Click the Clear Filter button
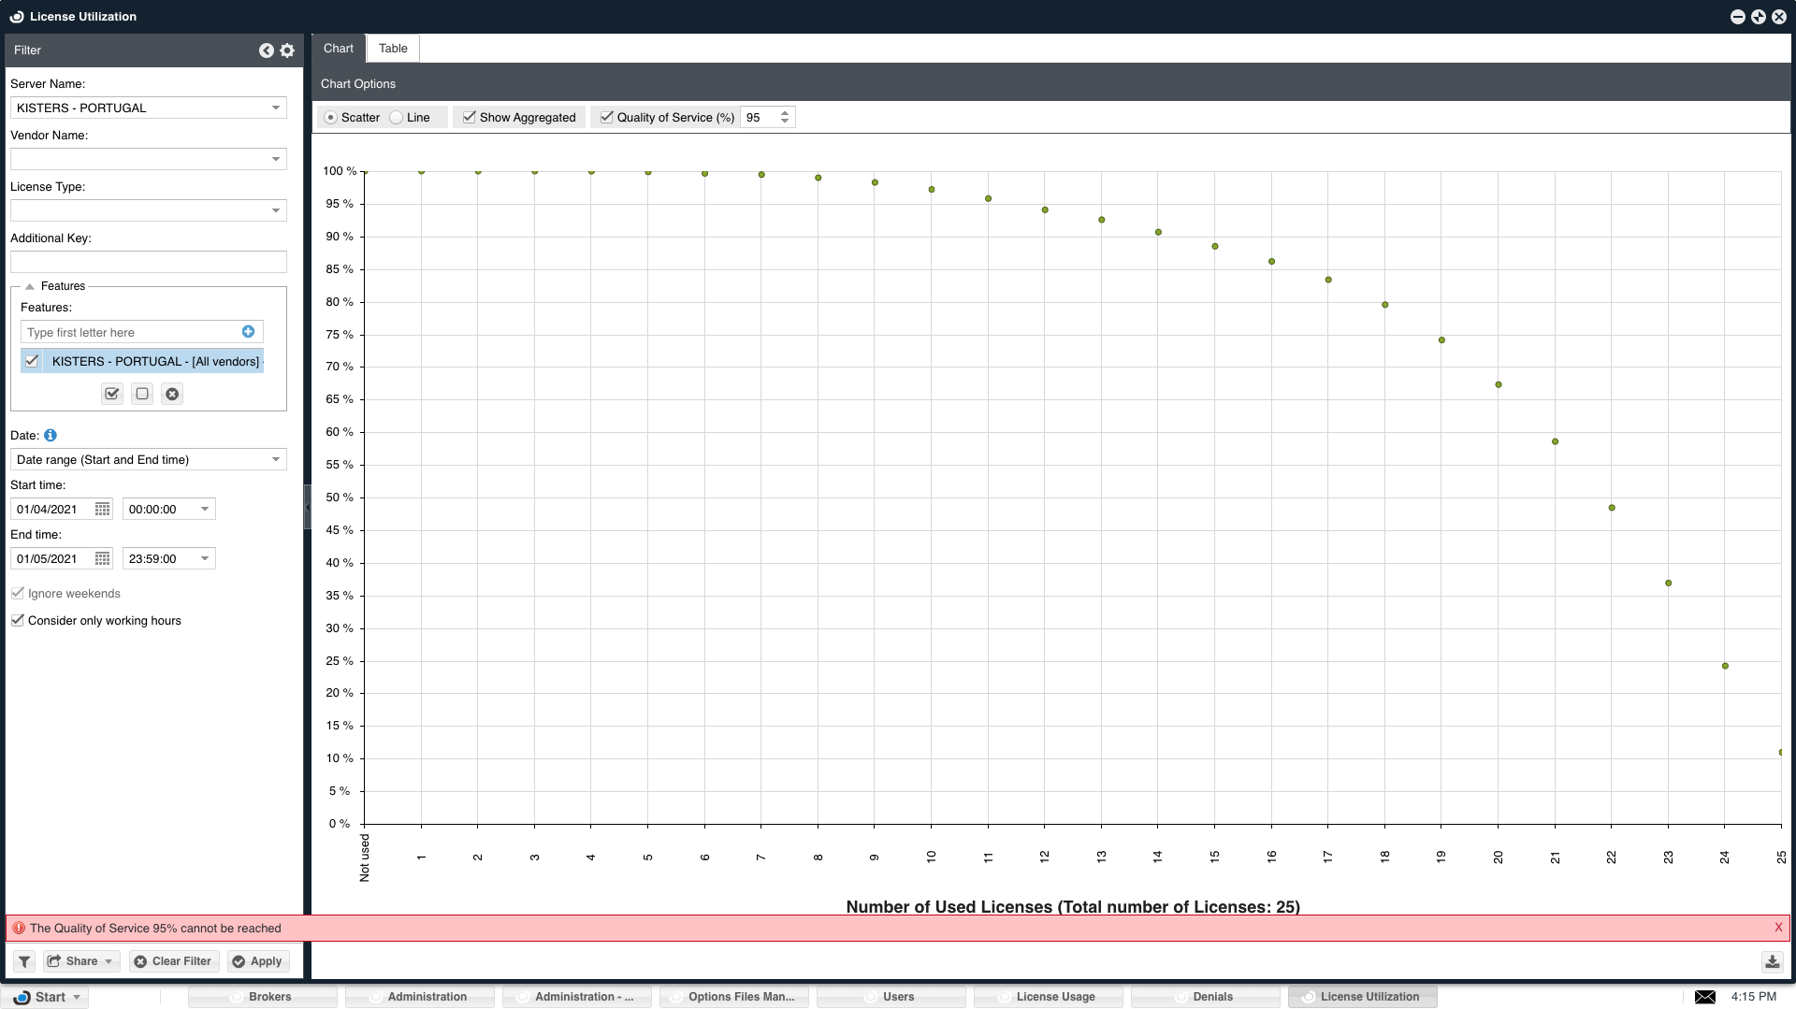This screenshot has height=1009, width=1796. [x=173, y=961]
